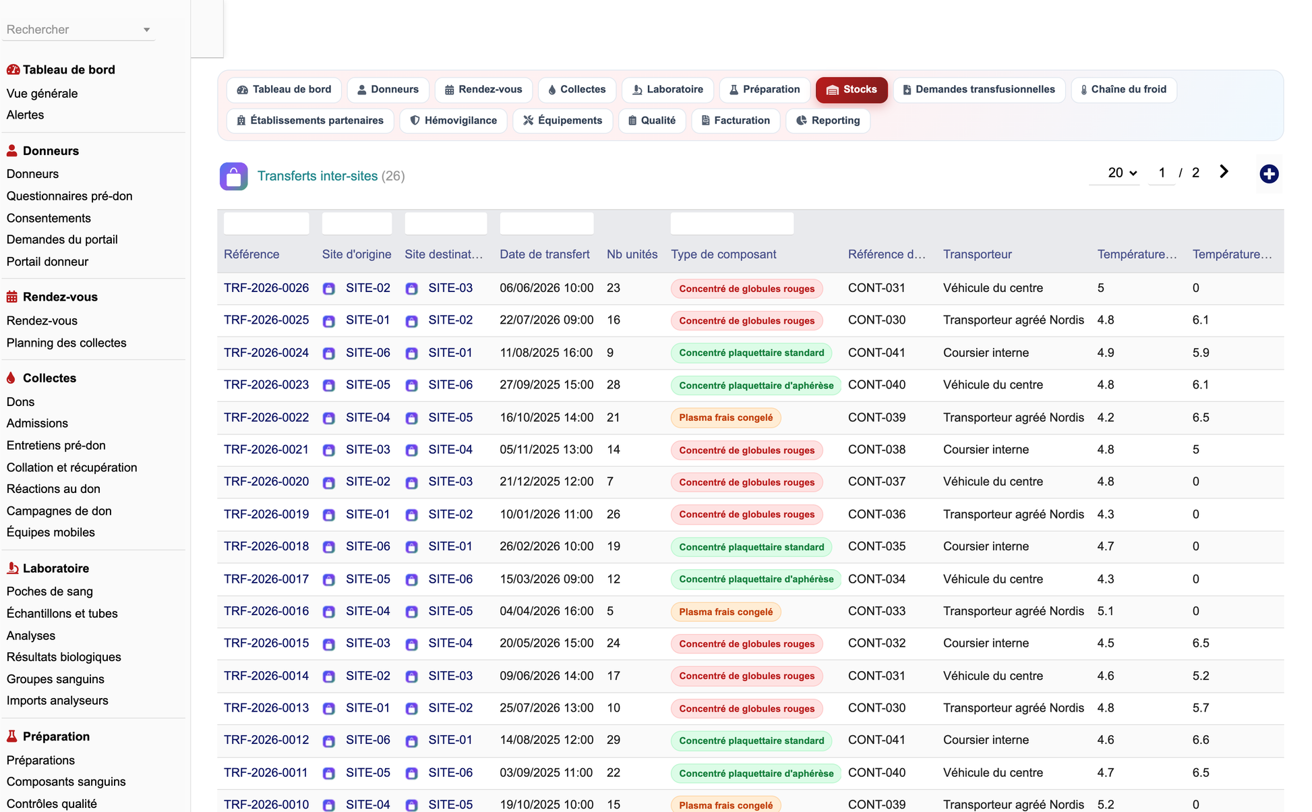Image resolution: width=1312 pixels, height=812 pixels.
Task: Click the CONT-038 container cell
Action: (x=876, y=450)
